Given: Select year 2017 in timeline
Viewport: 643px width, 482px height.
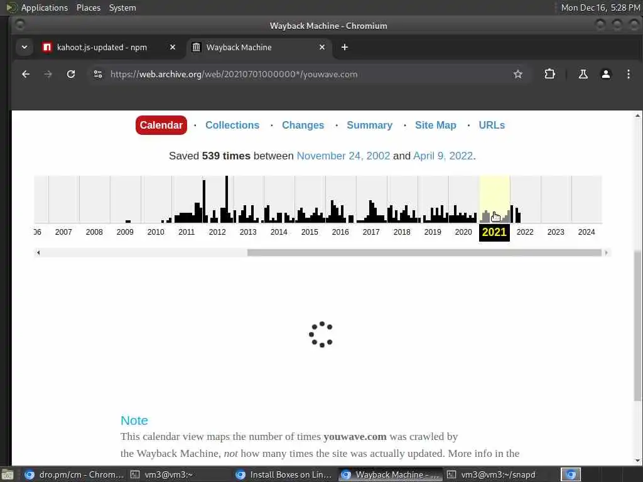Looking at the screenshot, I should coord(371,232).
